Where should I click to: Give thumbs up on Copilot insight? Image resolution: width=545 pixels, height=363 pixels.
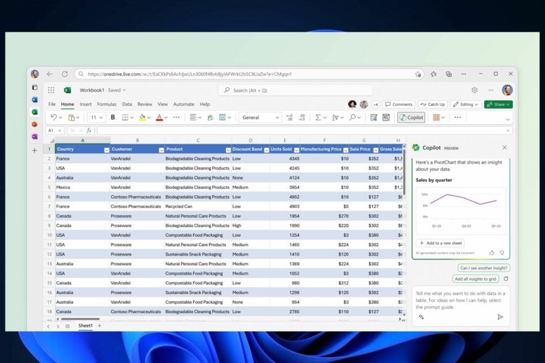pyautogui.click(x=491, y=253)
